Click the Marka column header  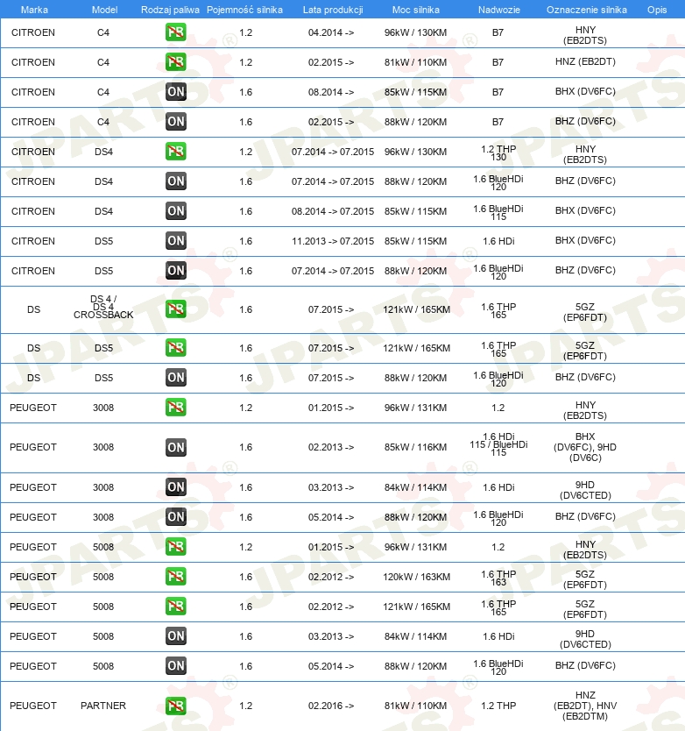point(34,10)
